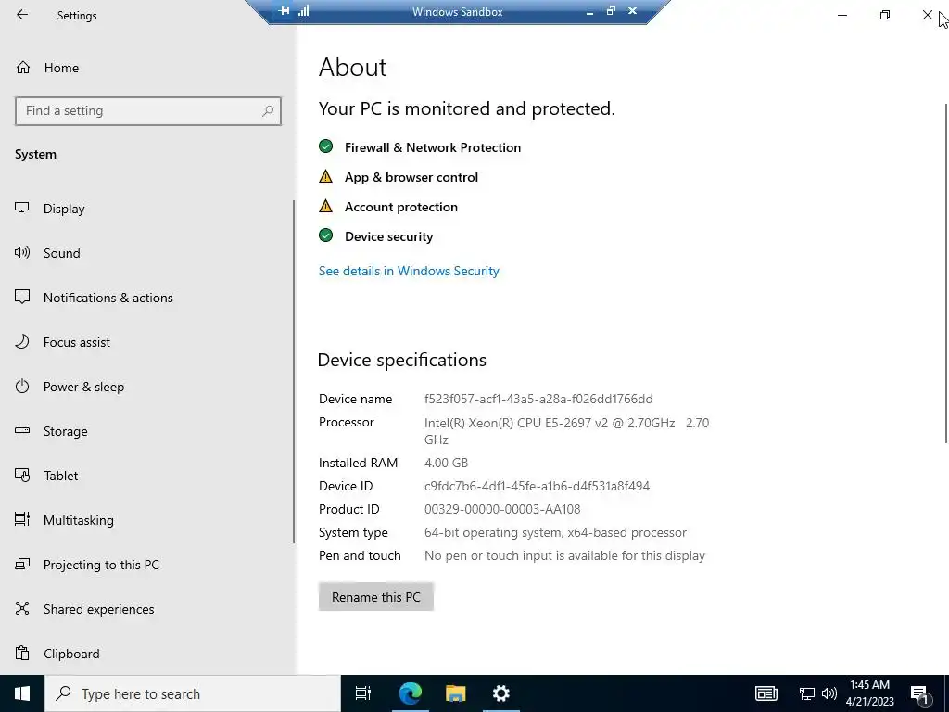949x712 pixels.
Task: Open File Explorer from the taskbar
Action: 455,693
